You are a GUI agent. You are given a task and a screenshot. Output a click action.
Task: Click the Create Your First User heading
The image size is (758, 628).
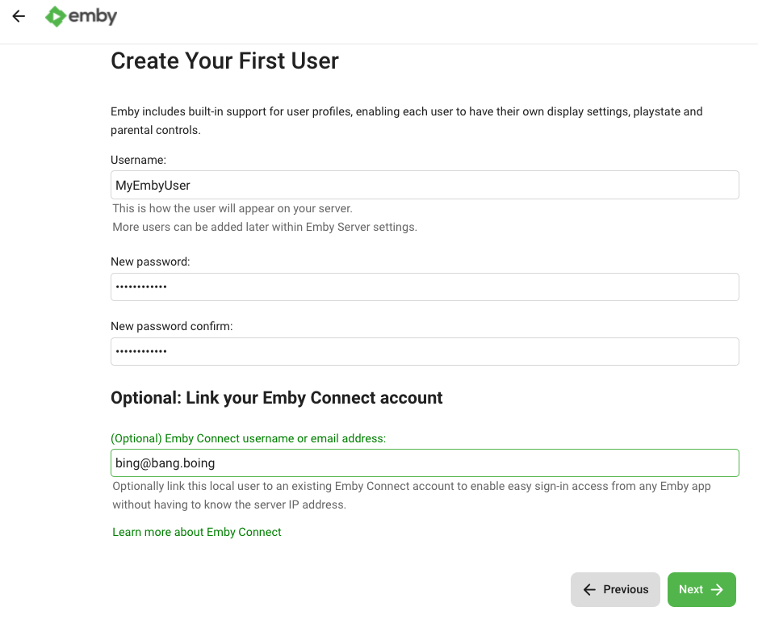[224, 61]
